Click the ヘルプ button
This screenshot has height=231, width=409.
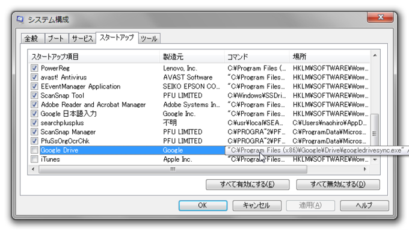364,205
